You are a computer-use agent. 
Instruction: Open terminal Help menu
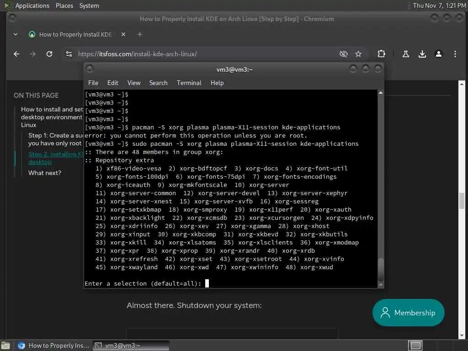point(217,83)
